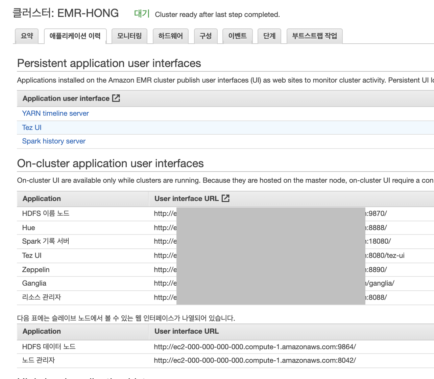Click the 'Application user interface' column header
The width and height of the screenshot is (434, 379).
point(66,98)
